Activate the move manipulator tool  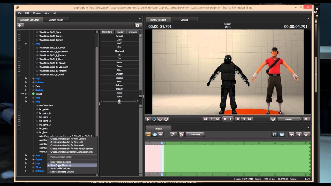tap(154, 119)
